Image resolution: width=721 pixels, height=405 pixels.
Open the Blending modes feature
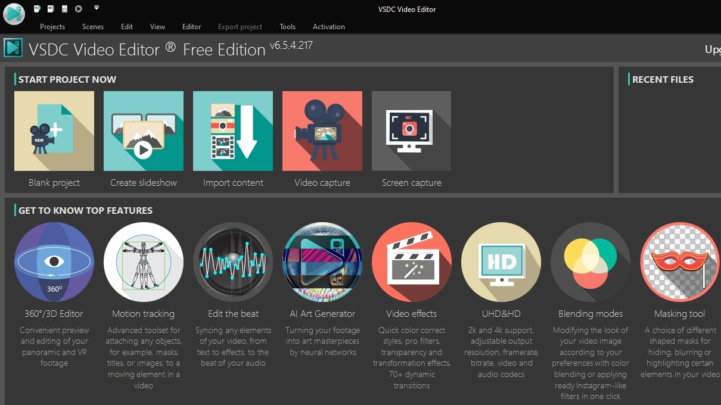point(591,262)
